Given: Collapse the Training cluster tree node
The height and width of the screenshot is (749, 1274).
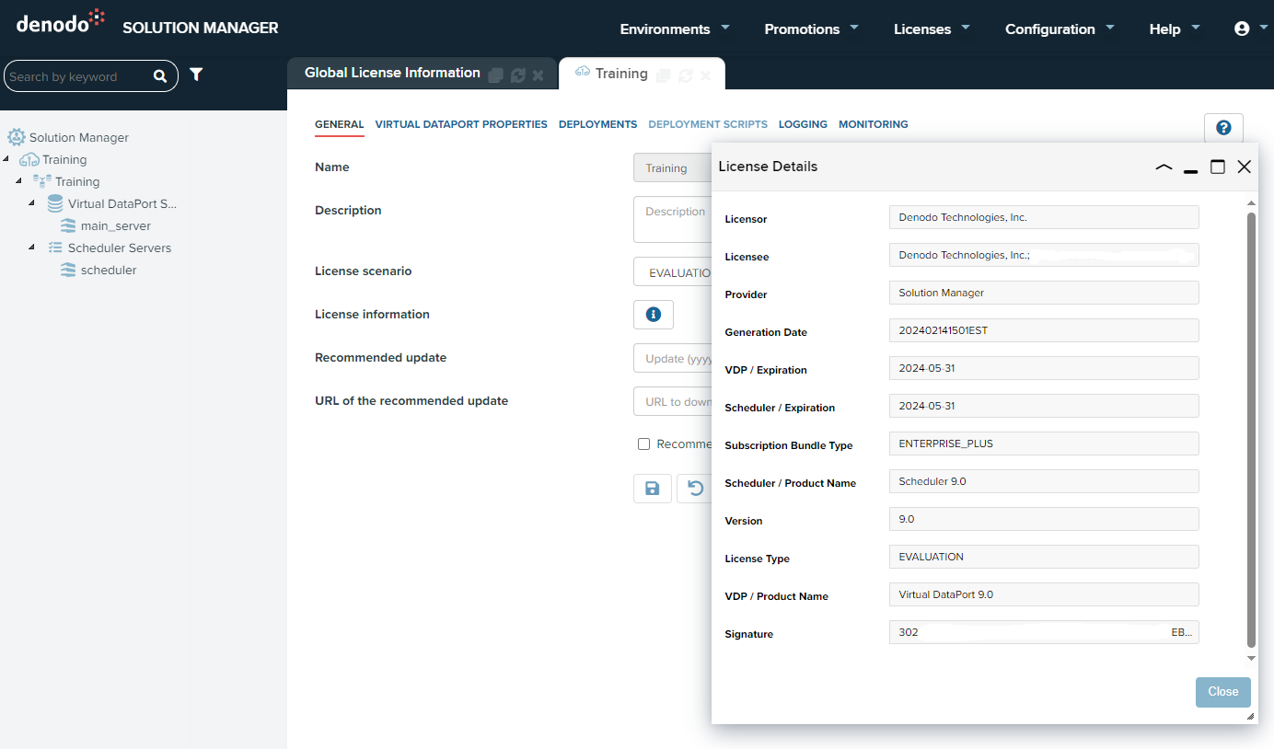Looking at the screenshot, I should [19, 181].
